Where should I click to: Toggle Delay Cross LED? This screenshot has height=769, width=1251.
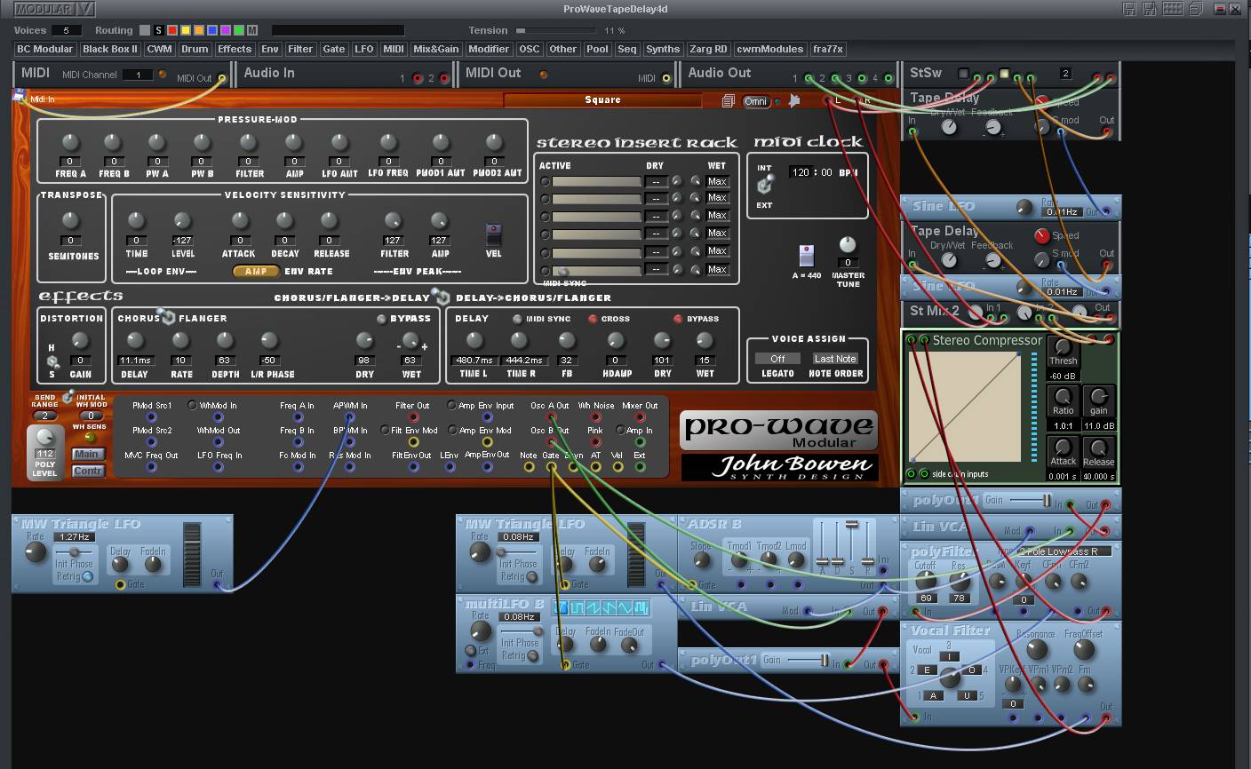click(x=593, y=319)
